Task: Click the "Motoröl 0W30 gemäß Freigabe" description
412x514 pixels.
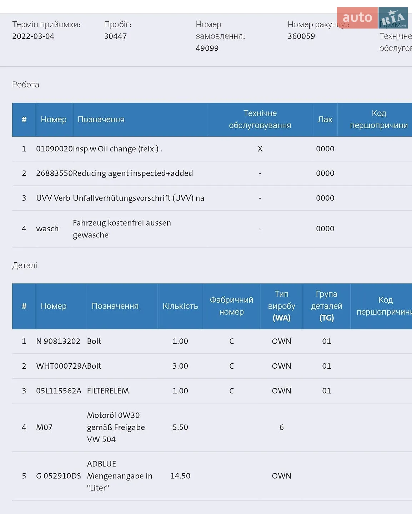Action: click(116, 427)
